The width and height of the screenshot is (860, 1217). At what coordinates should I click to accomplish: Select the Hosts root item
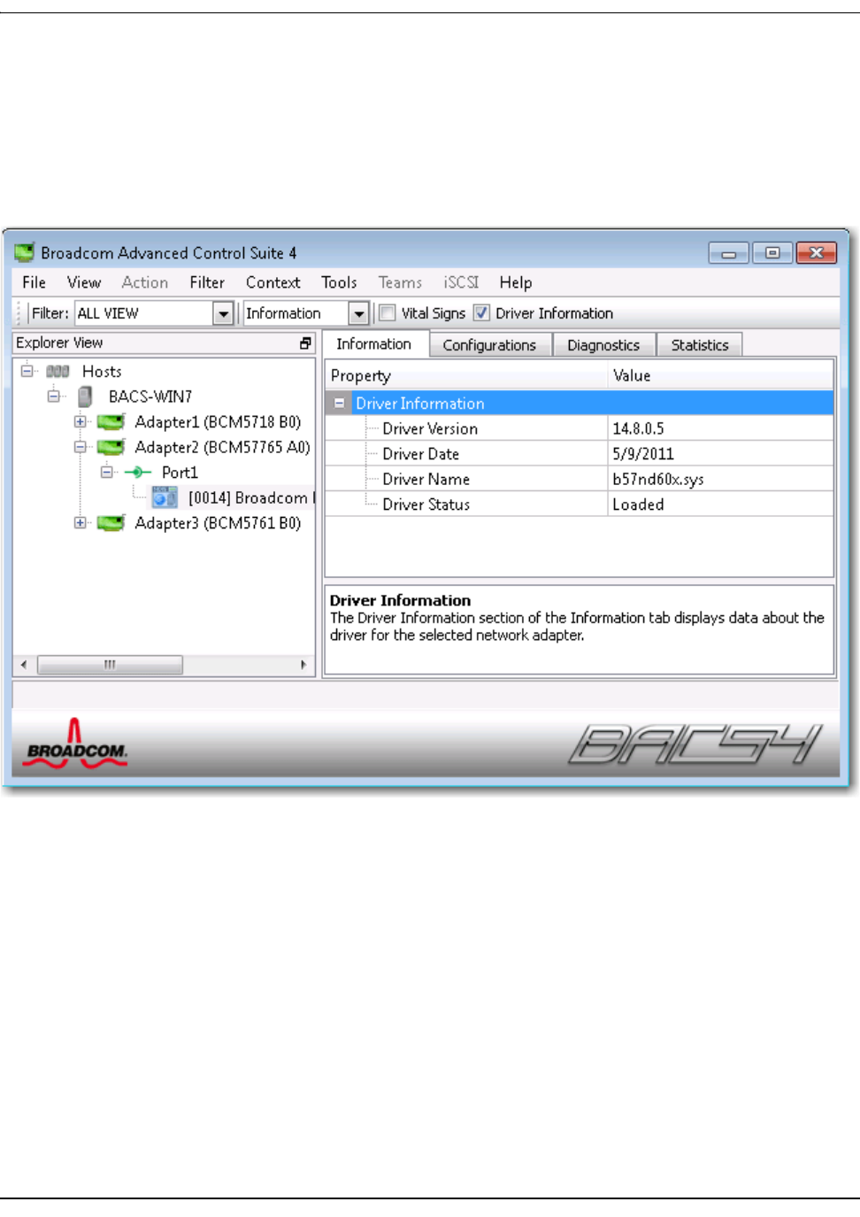point(102,372)
